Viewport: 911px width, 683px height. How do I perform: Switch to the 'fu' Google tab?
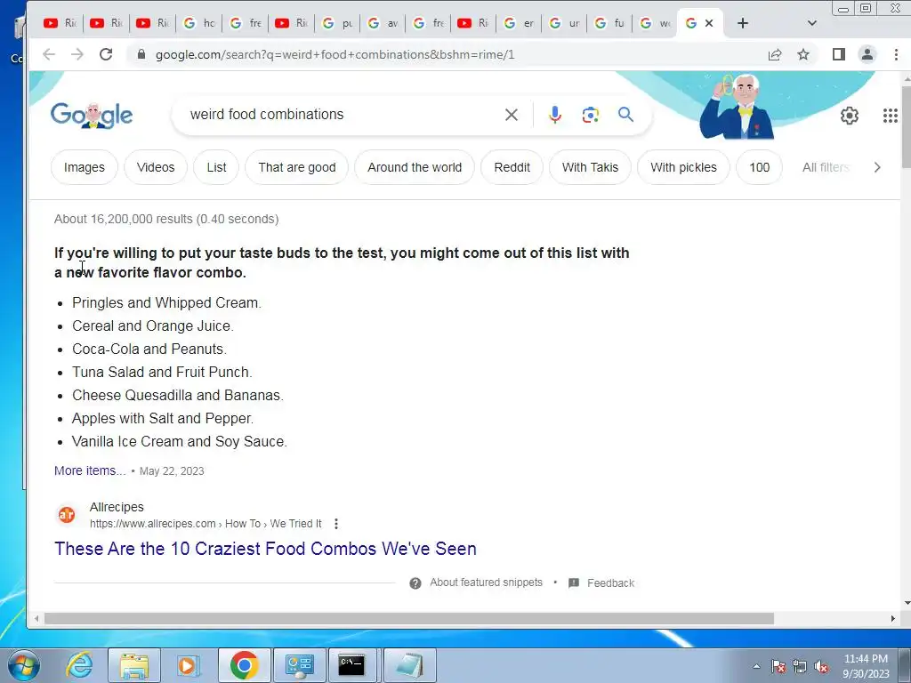610,23
